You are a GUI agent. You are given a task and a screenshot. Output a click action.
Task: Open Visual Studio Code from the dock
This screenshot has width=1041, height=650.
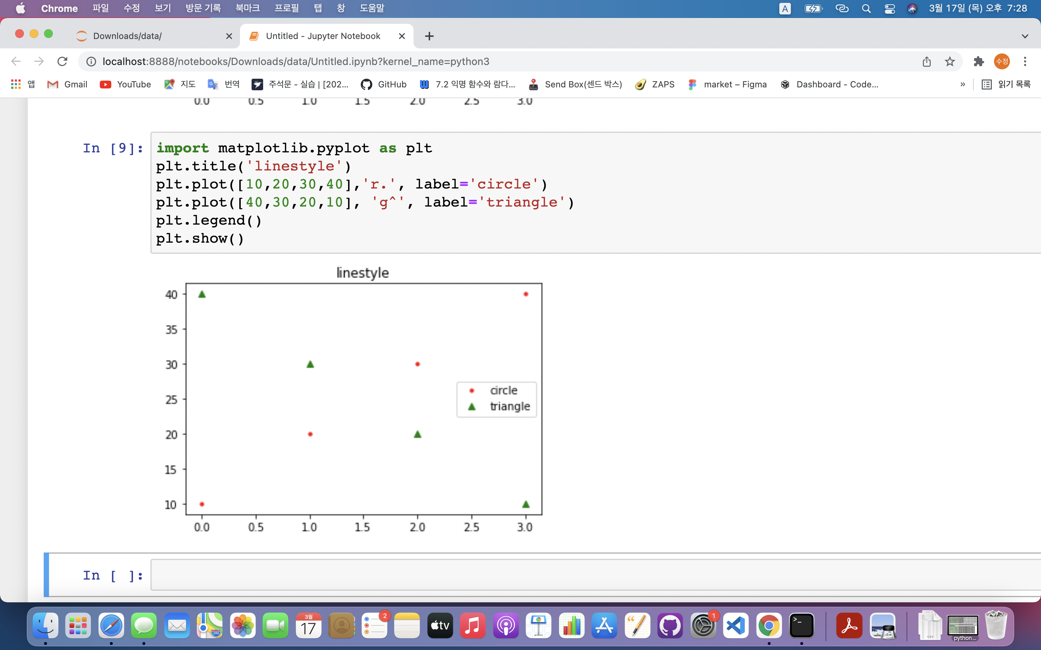pos(736,625)
